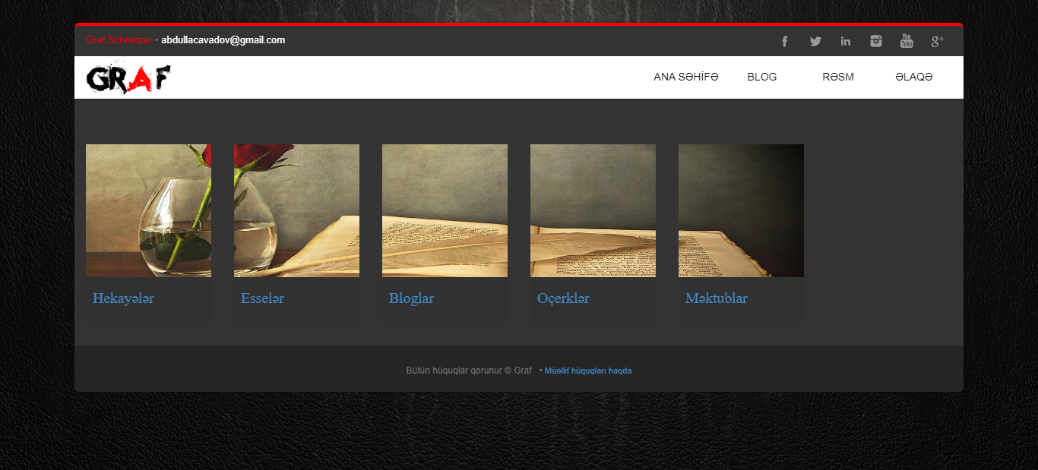
Task: Click the GRAF logo
Action: 128,78
